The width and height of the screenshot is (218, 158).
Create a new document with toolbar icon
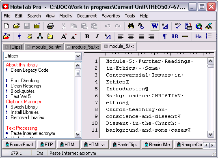point(6,26)
